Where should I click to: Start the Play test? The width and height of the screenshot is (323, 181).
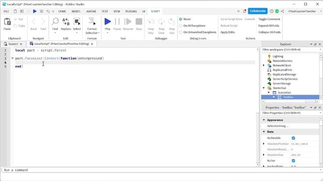coord(107,21)
